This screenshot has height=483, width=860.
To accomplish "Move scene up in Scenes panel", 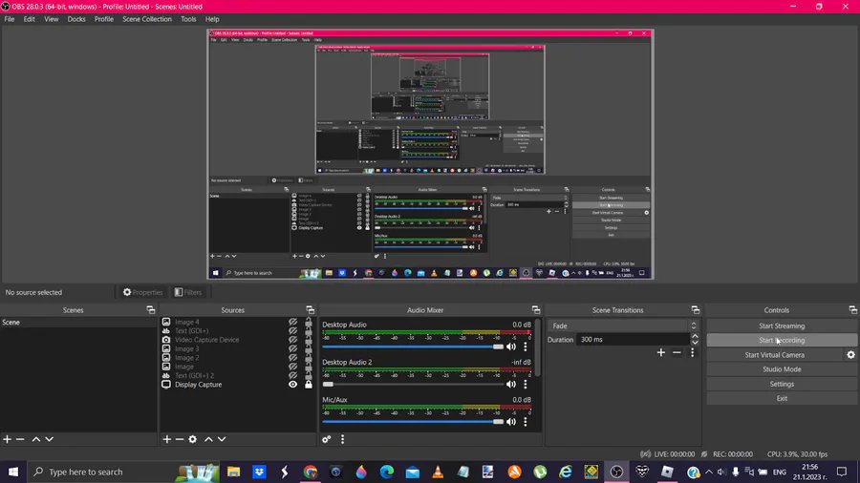I will [36, 439].
